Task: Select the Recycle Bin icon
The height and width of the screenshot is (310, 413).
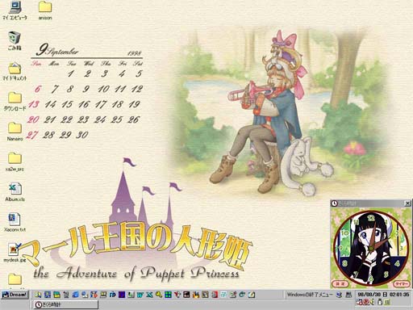Action: click(15, 41)
